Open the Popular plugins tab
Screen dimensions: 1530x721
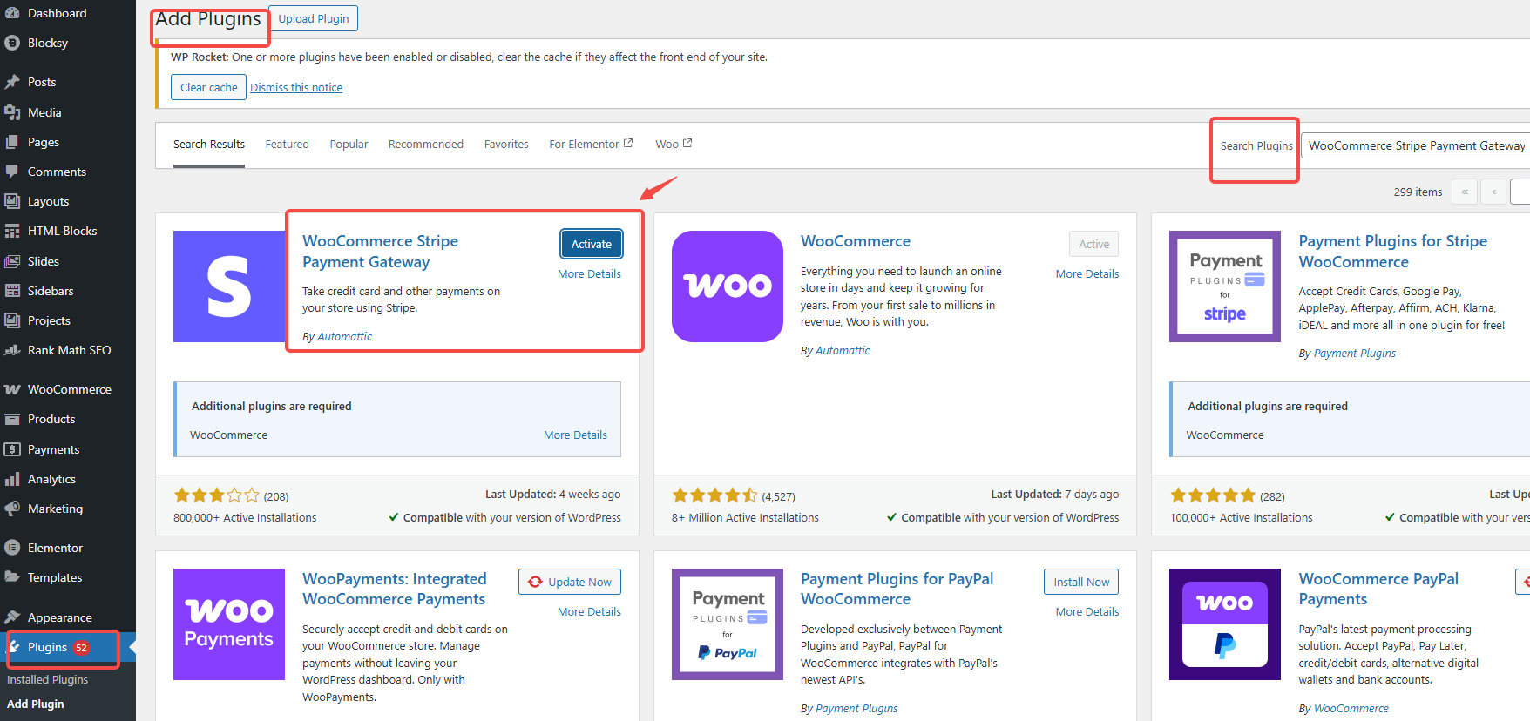point(349,145)
